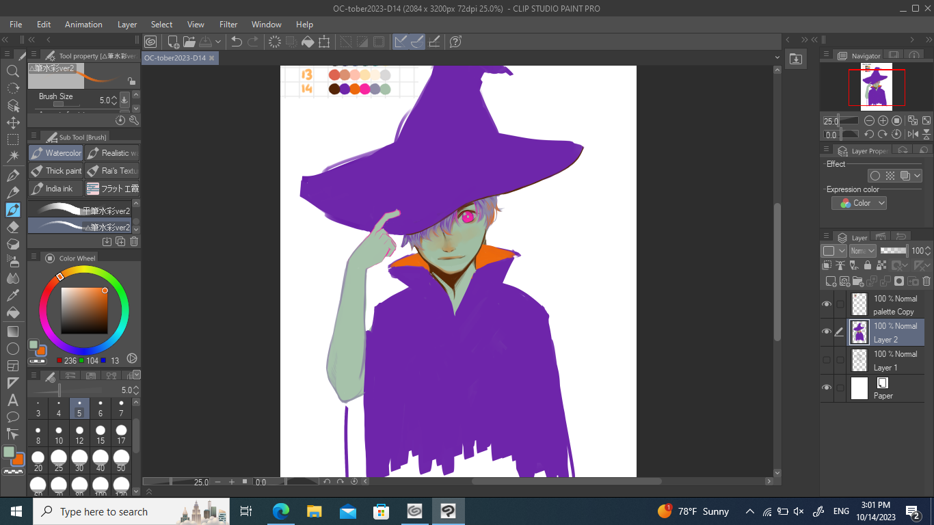934x525 pixels.
Task: Delete the layer using the trash icon
Action: [926, 281]
